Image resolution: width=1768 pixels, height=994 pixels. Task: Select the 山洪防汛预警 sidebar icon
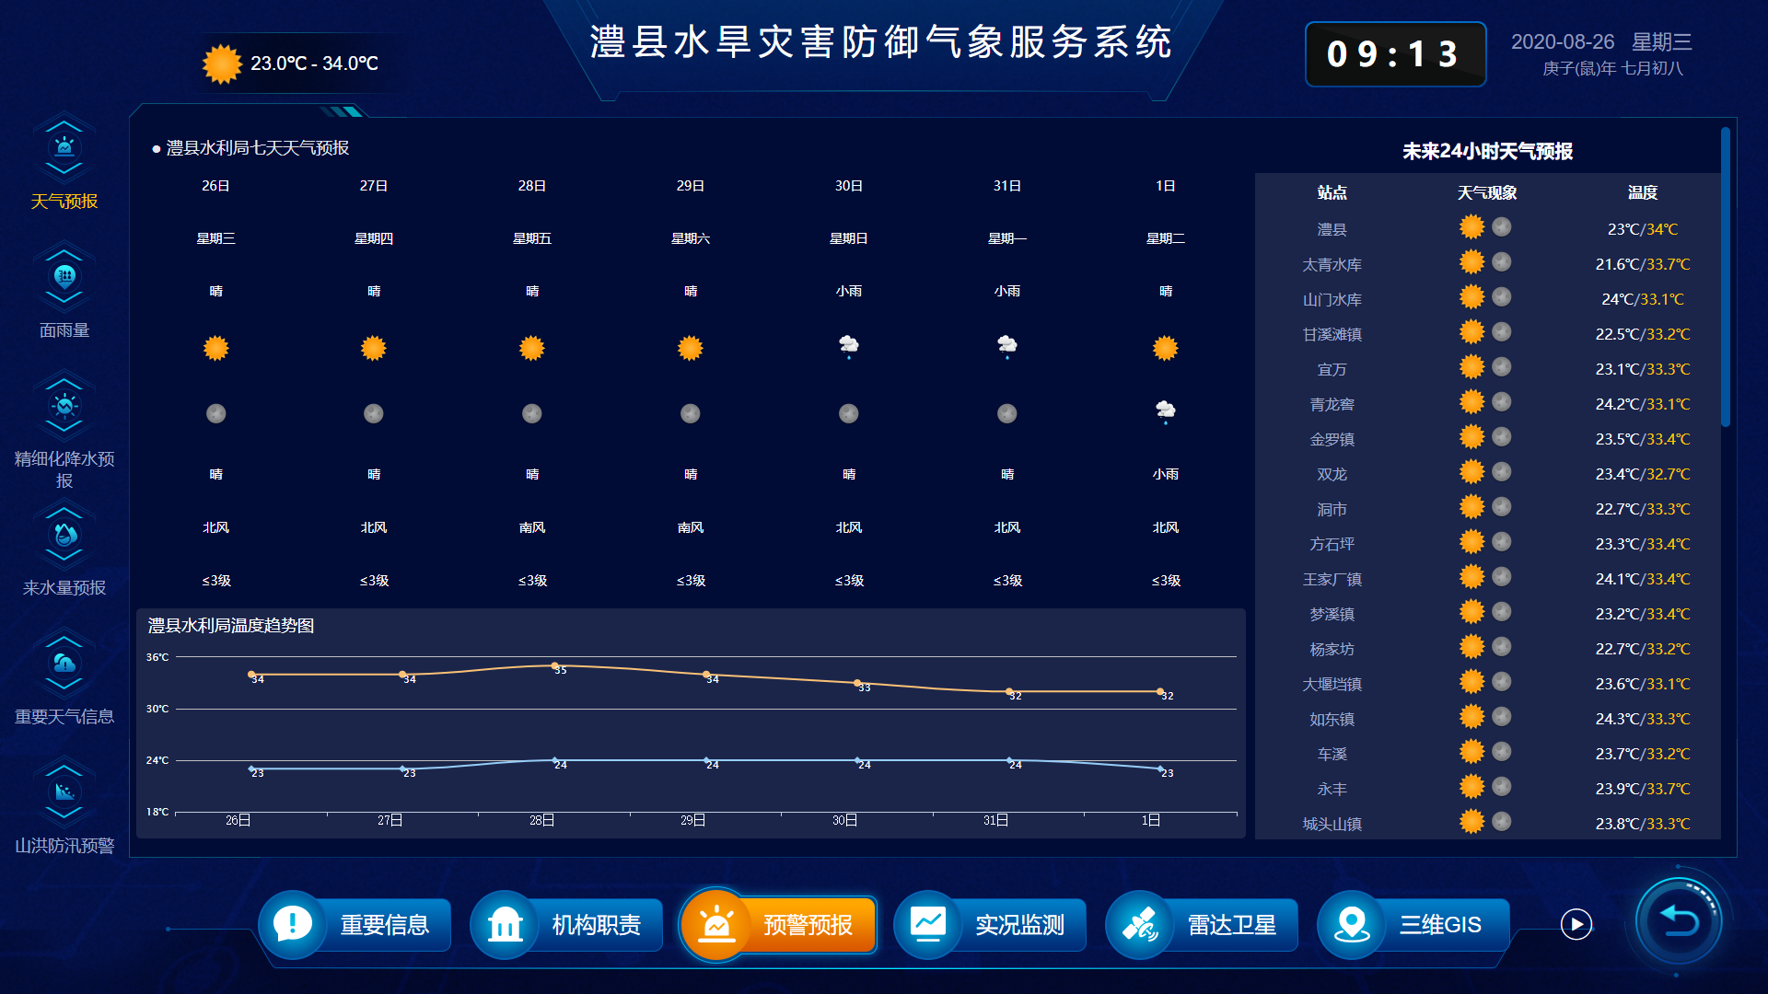[64, 790]
